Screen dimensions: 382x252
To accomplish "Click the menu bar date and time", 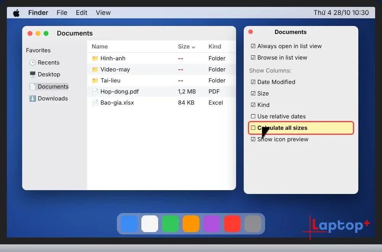I will point(341,13).
